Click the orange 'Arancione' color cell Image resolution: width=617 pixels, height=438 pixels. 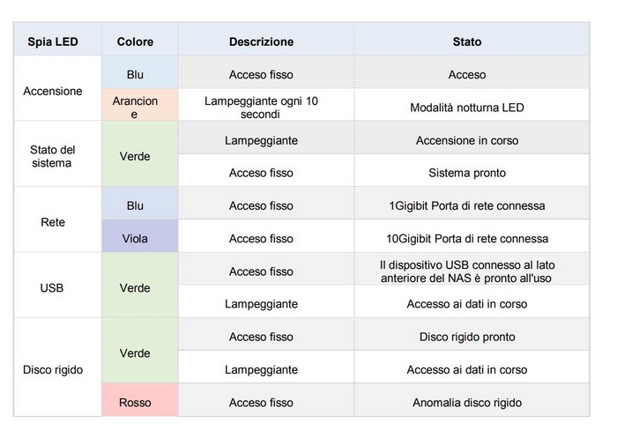pyautogui.click(x=135, y=108)
